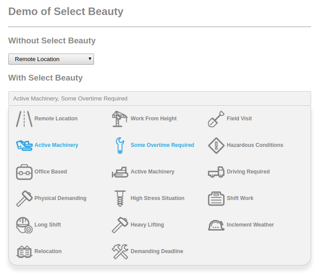The height and width of the screenshot is (277, 320).
Task: Click the Select Beauty selected values field
Action: click(160, 98)
